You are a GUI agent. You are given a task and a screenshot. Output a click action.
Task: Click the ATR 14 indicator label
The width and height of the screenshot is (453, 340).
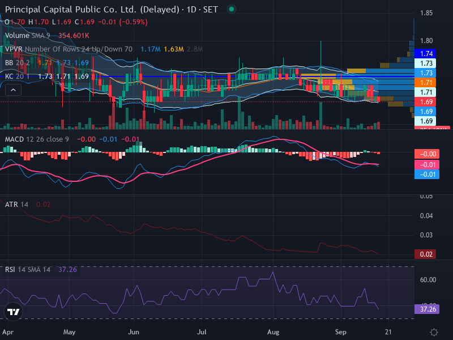pyautogui.click(x=16, y=205)
